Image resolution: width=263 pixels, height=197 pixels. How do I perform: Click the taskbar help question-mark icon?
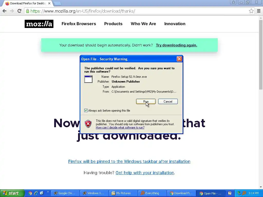pos(230,193)
